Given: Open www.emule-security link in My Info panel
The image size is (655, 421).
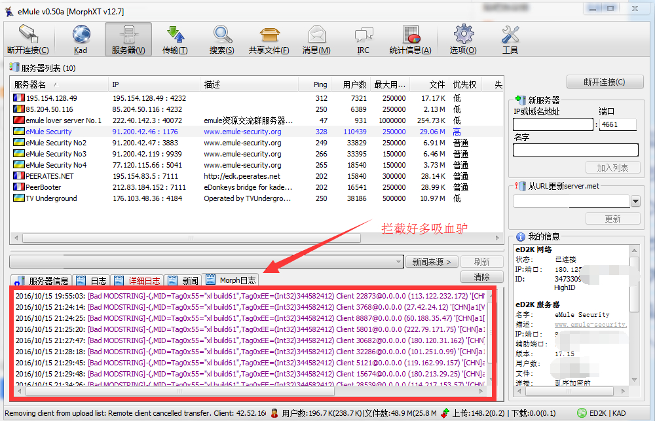Looking at the screenshot, I should pyautogui.click(x=591, y=324).
